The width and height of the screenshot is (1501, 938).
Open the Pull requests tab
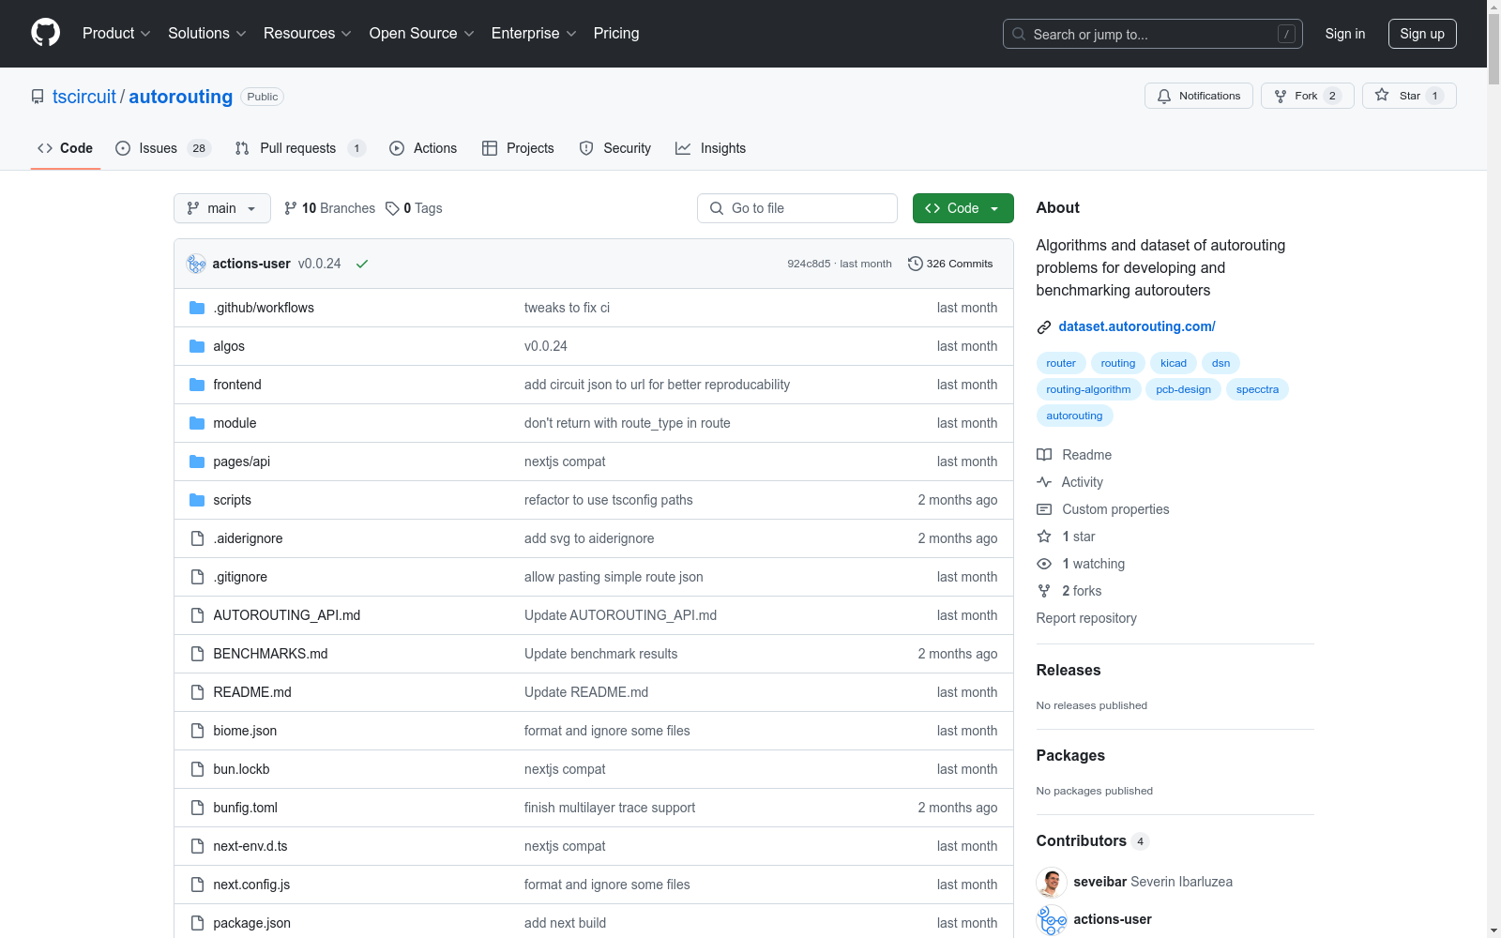tap(300, 148)
